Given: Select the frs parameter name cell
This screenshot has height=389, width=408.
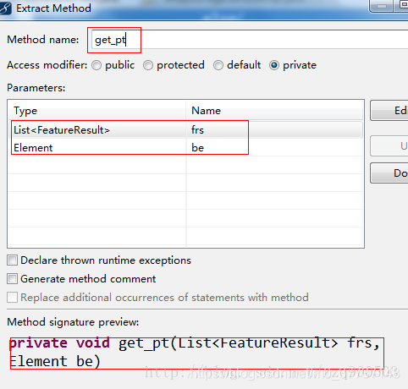Looking at the screenshot, I should coord(274,130).
